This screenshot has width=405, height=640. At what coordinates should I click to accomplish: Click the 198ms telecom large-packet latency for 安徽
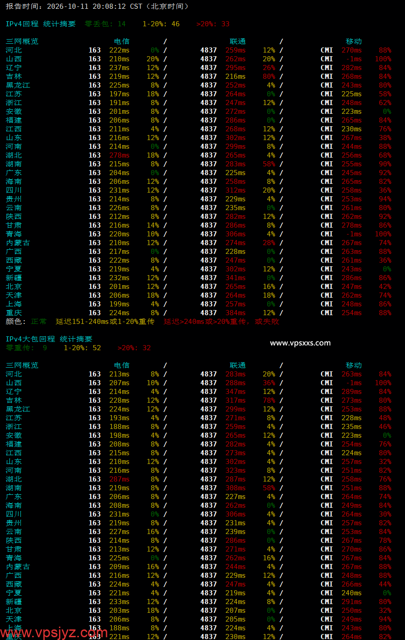pyautogui.click(x=119, y=435)
